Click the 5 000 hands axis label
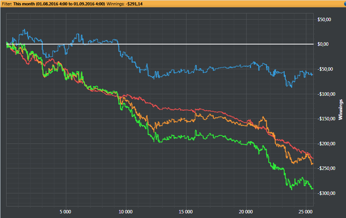The width and height of the screenshot is (346, 218). (x=65, y=212)
